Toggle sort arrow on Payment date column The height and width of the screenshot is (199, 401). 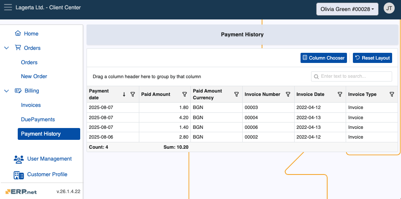point(124,94)
